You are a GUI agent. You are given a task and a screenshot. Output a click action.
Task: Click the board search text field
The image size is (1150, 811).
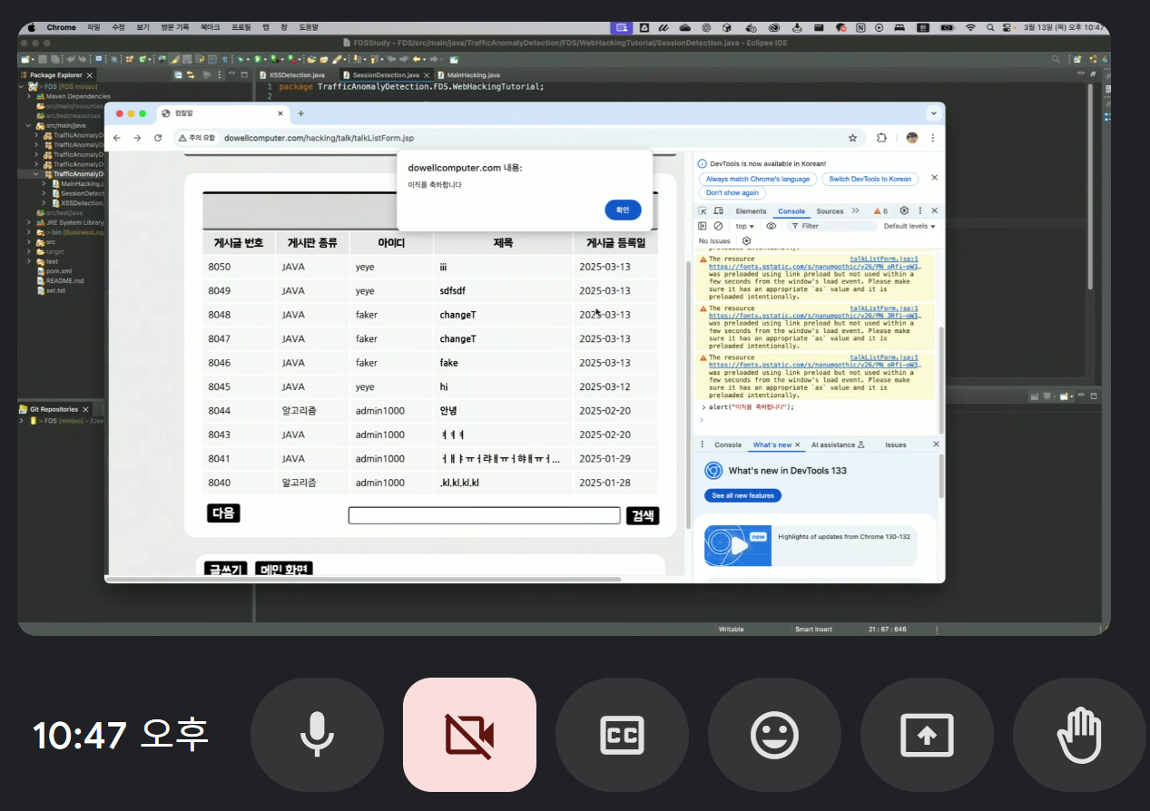pos(484,515)
